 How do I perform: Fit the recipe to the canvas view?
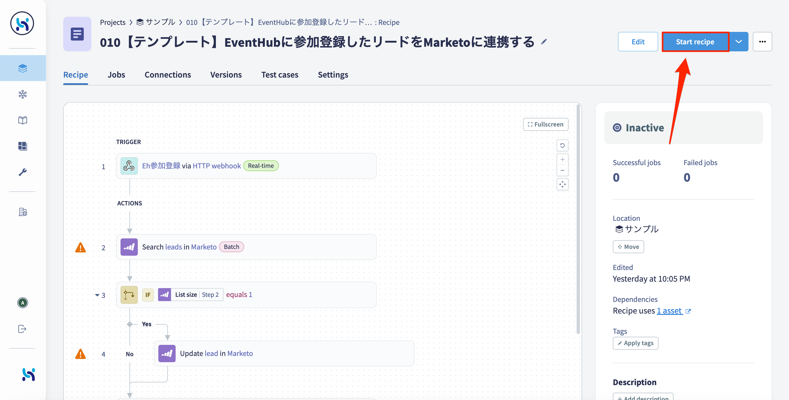pos(562,184)
